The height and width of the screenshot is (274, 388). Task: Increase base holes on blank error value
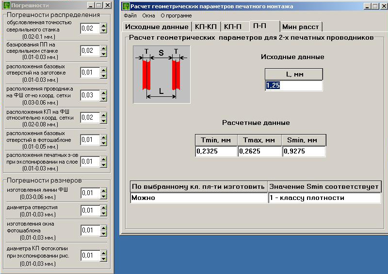[103, 70]
